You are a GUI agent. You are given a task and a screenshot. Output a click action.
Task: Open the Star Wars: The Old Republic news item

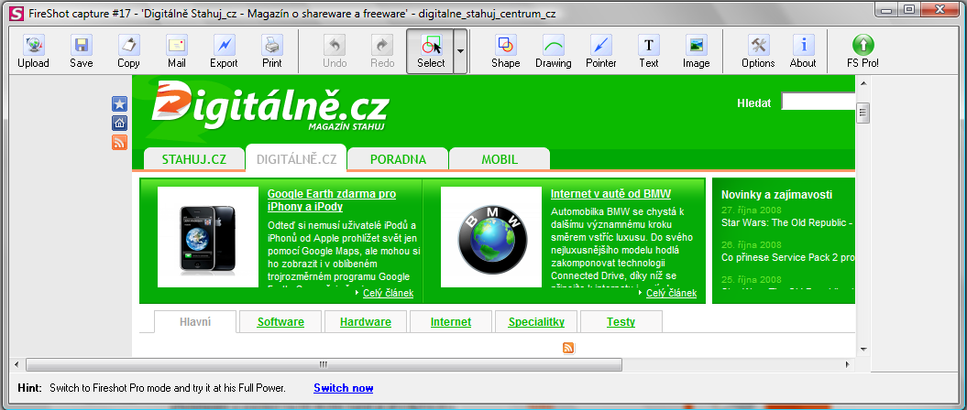tap(787, 223)
